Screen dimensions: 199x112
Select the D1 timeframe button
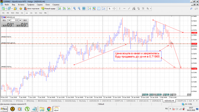coord(31,13)
